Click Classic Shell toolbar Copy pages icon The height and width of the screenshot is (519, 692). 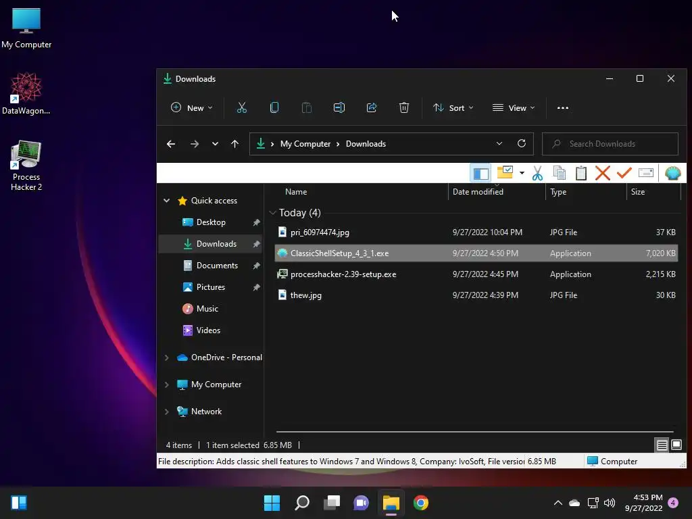point(559,173)
